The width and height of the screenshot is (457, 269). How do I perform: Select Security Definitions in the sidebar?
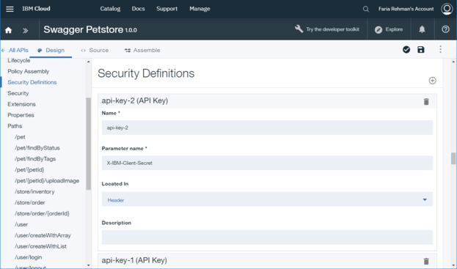(x=32, y=82)
